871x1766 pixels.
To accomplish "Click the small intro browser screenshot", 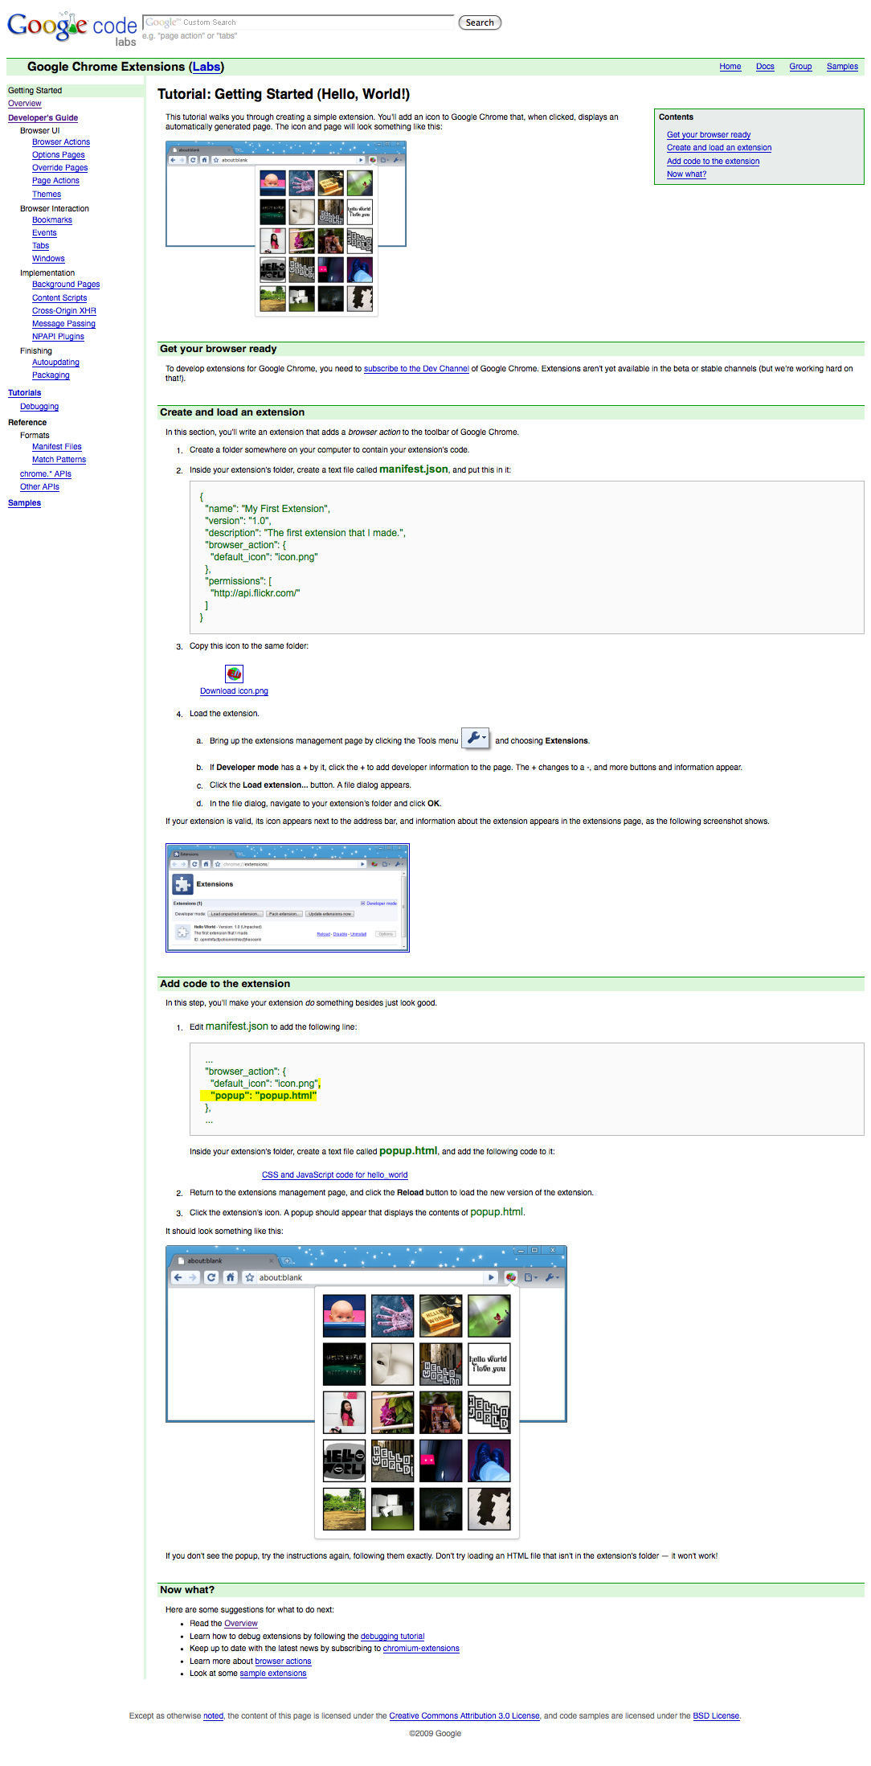I will [x=286, y=229].
